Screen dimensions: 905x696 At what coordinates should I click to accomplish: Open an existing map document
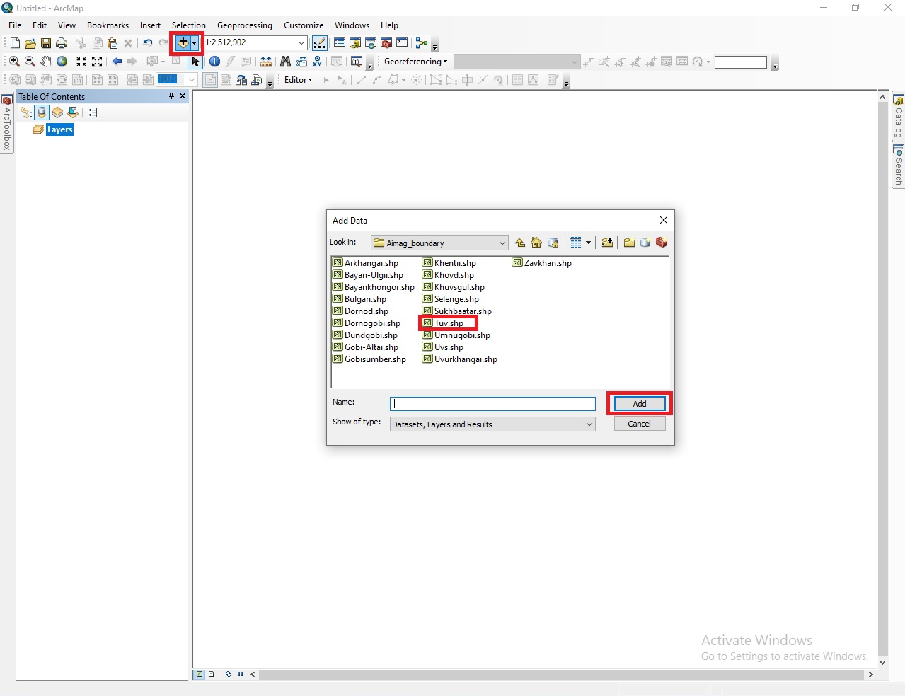click(x=30, y=43)
